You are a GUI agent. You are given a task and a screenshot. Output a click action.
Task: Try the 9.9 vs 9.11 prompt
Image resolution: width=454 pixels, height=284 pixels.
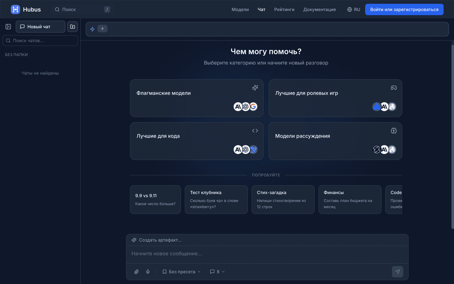(x=155, y=199)
